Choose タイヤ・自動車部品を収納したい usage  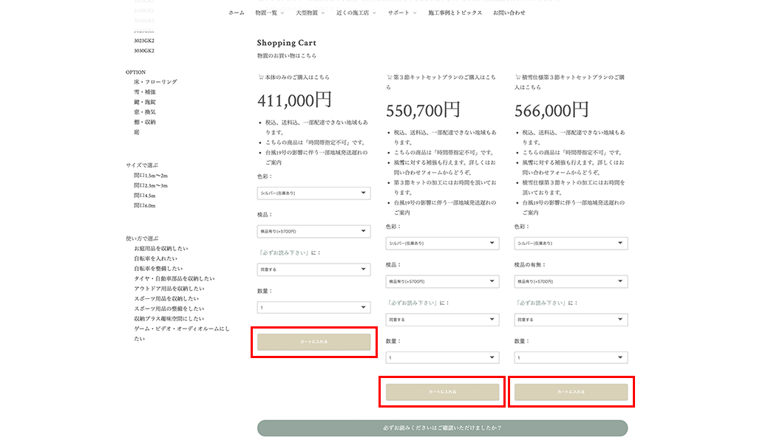click(174, 279)
